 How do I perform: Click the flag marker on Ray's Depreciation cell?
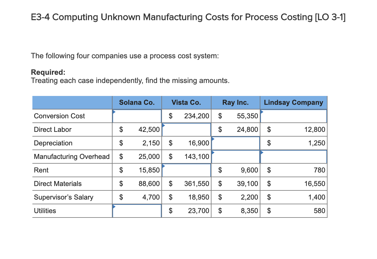(212, 139)
